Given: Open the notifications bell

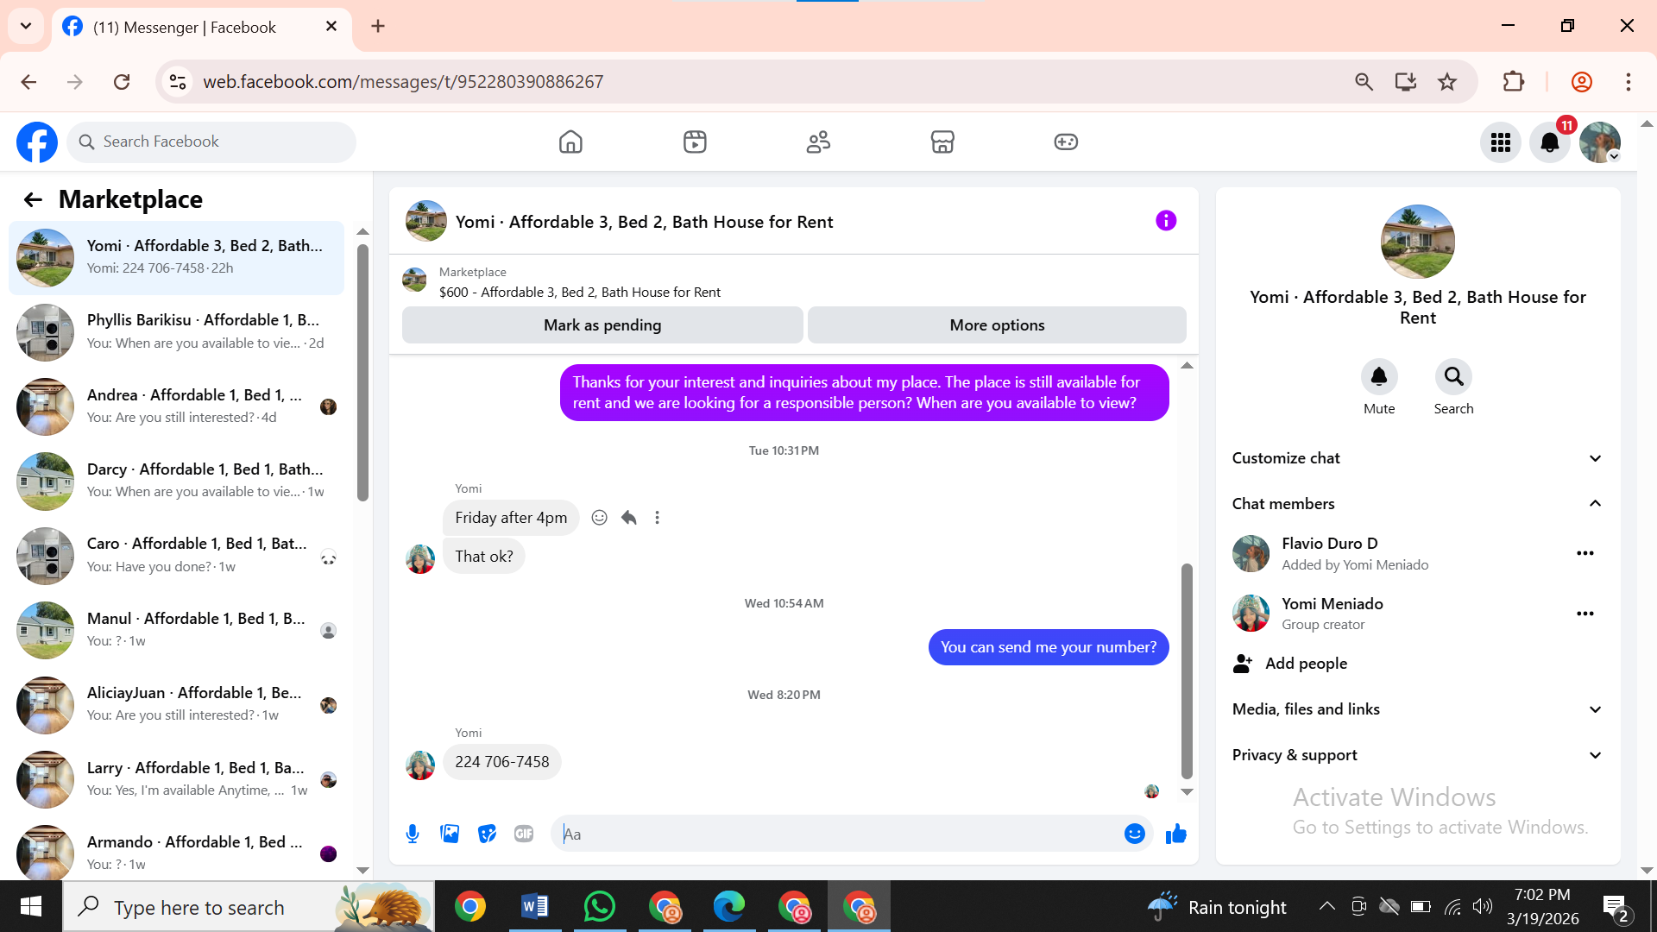Looking at the screenshot, I should pos(1549,142).
